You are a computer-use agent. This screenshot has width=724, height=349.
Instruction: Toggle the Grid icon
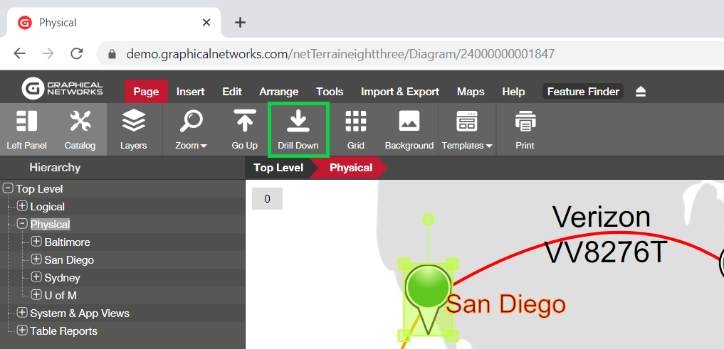click(x=355, y=122)
